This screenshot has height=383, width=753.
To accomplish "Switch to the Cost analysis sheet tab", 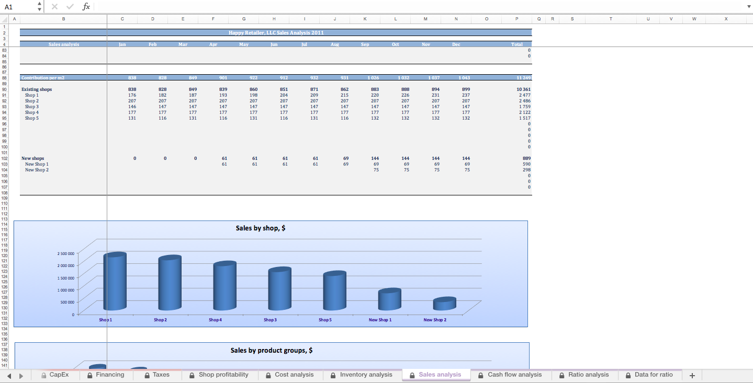I will [290, 375].
